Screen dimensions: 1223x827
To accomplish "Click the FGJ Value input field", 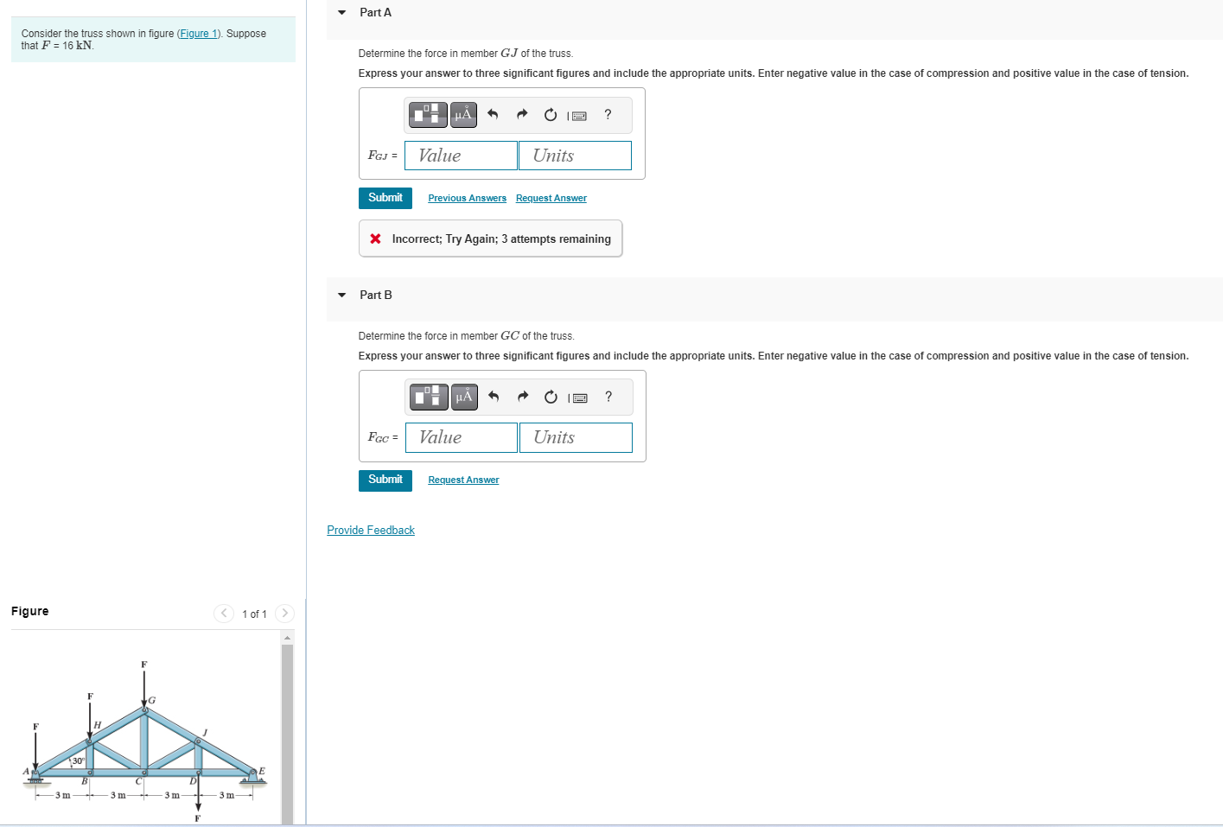I will pyautogui.click(x=461, y=156).
